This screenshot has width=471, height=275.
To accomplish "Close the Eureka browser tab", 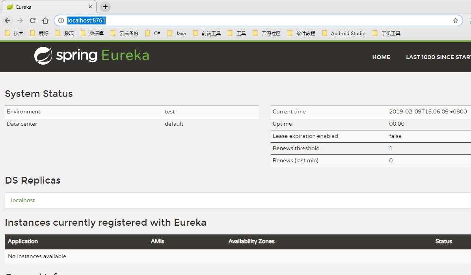I will point(90,7).
